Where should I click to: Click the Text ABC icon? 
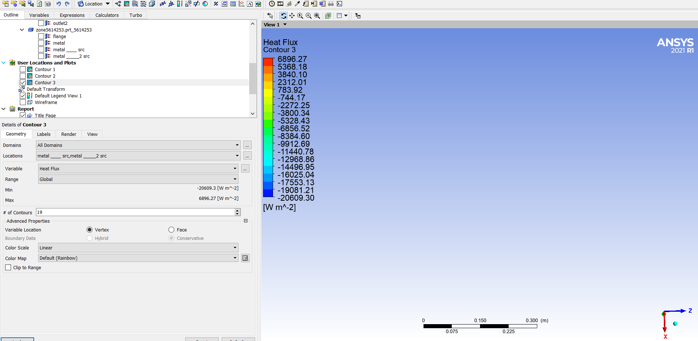pyautogui.click(x=163, y=4)
